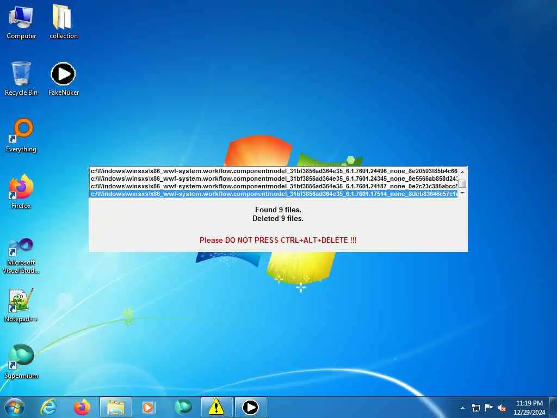
Task: Click the 'Found 9 files.' text
Action: point(278,210)
